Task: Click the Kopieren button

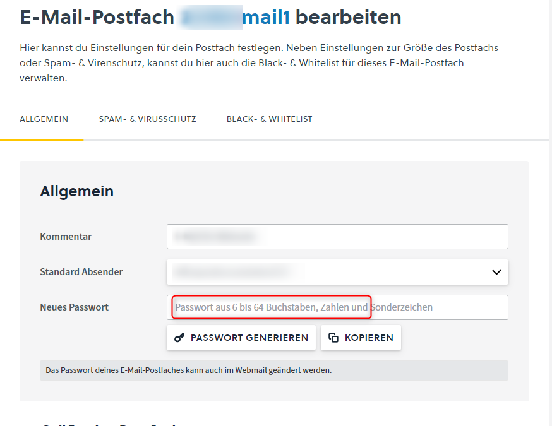Action: tap(361, 338)
